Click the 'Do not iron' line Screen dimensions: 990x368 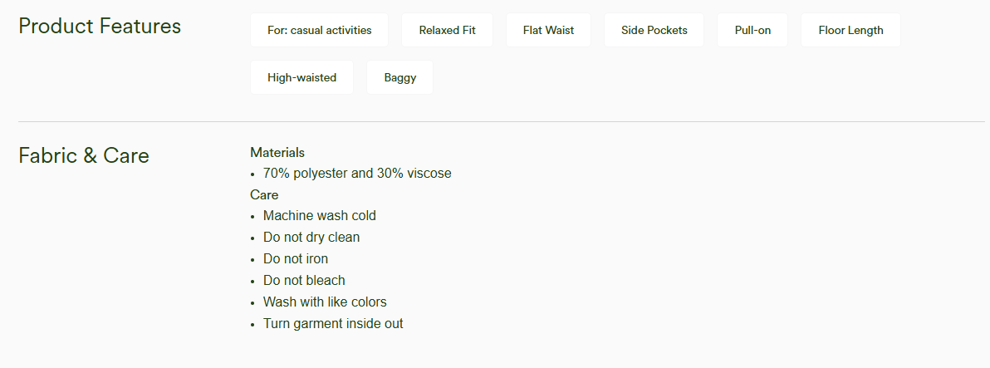click(296, 259)
